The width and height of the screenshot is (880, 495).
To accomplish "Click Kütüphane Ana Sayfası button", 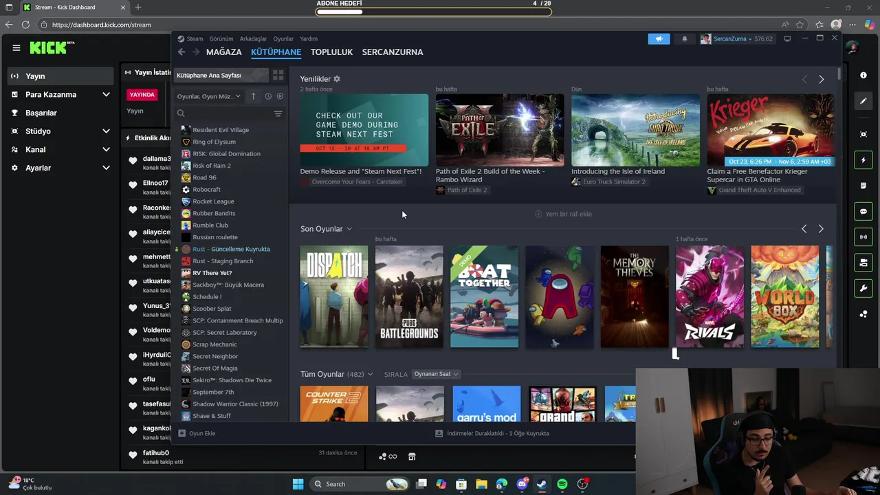I will coord(221,75).
